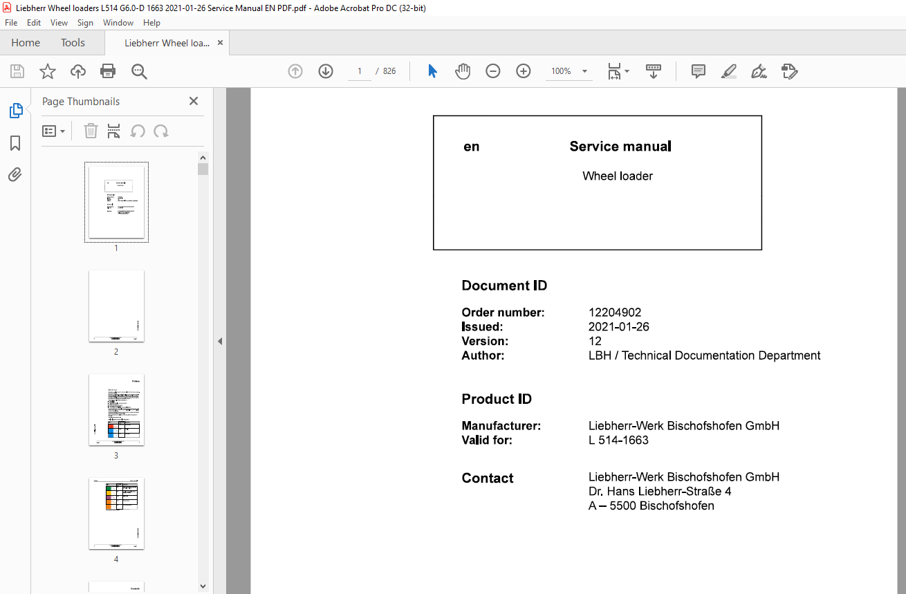Click the Page Thumbnails panel title
The image size is (906, 594).
pos(81,101)
